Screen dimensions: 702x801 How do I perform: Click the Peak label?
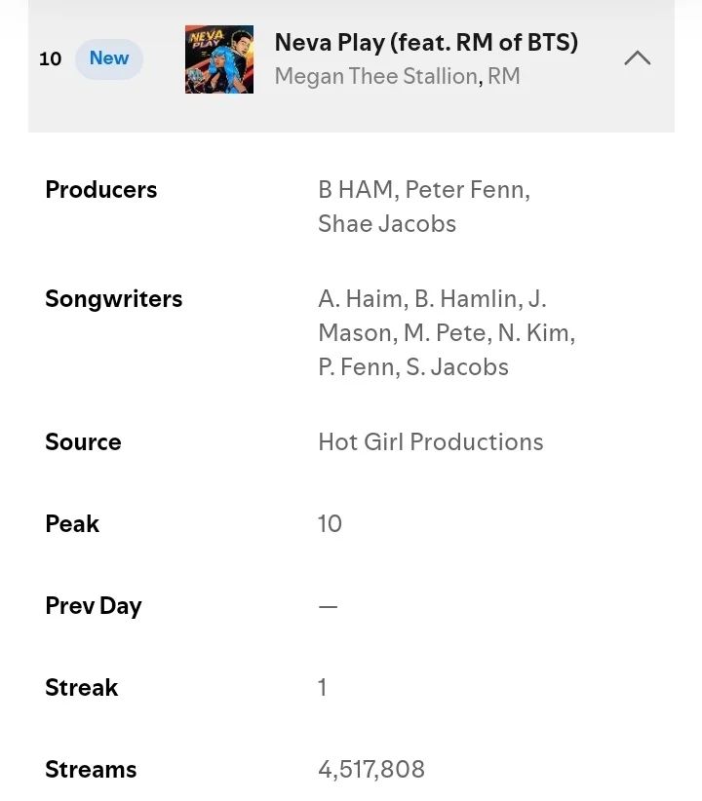[x=72, y=523]
